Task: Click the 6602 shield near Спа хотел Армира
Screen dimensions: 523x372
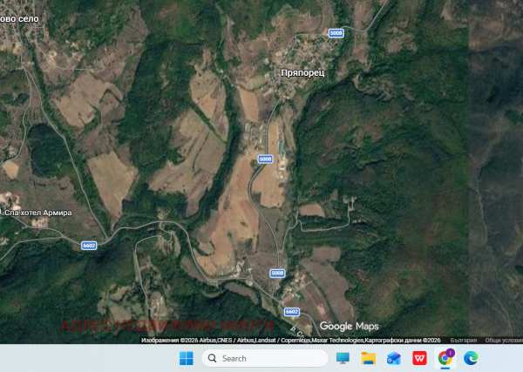Action: [x=89, y=246]
